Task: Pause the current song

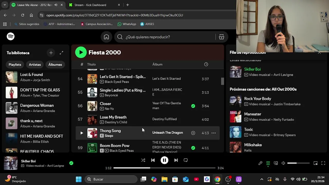Action: (164, 160)
